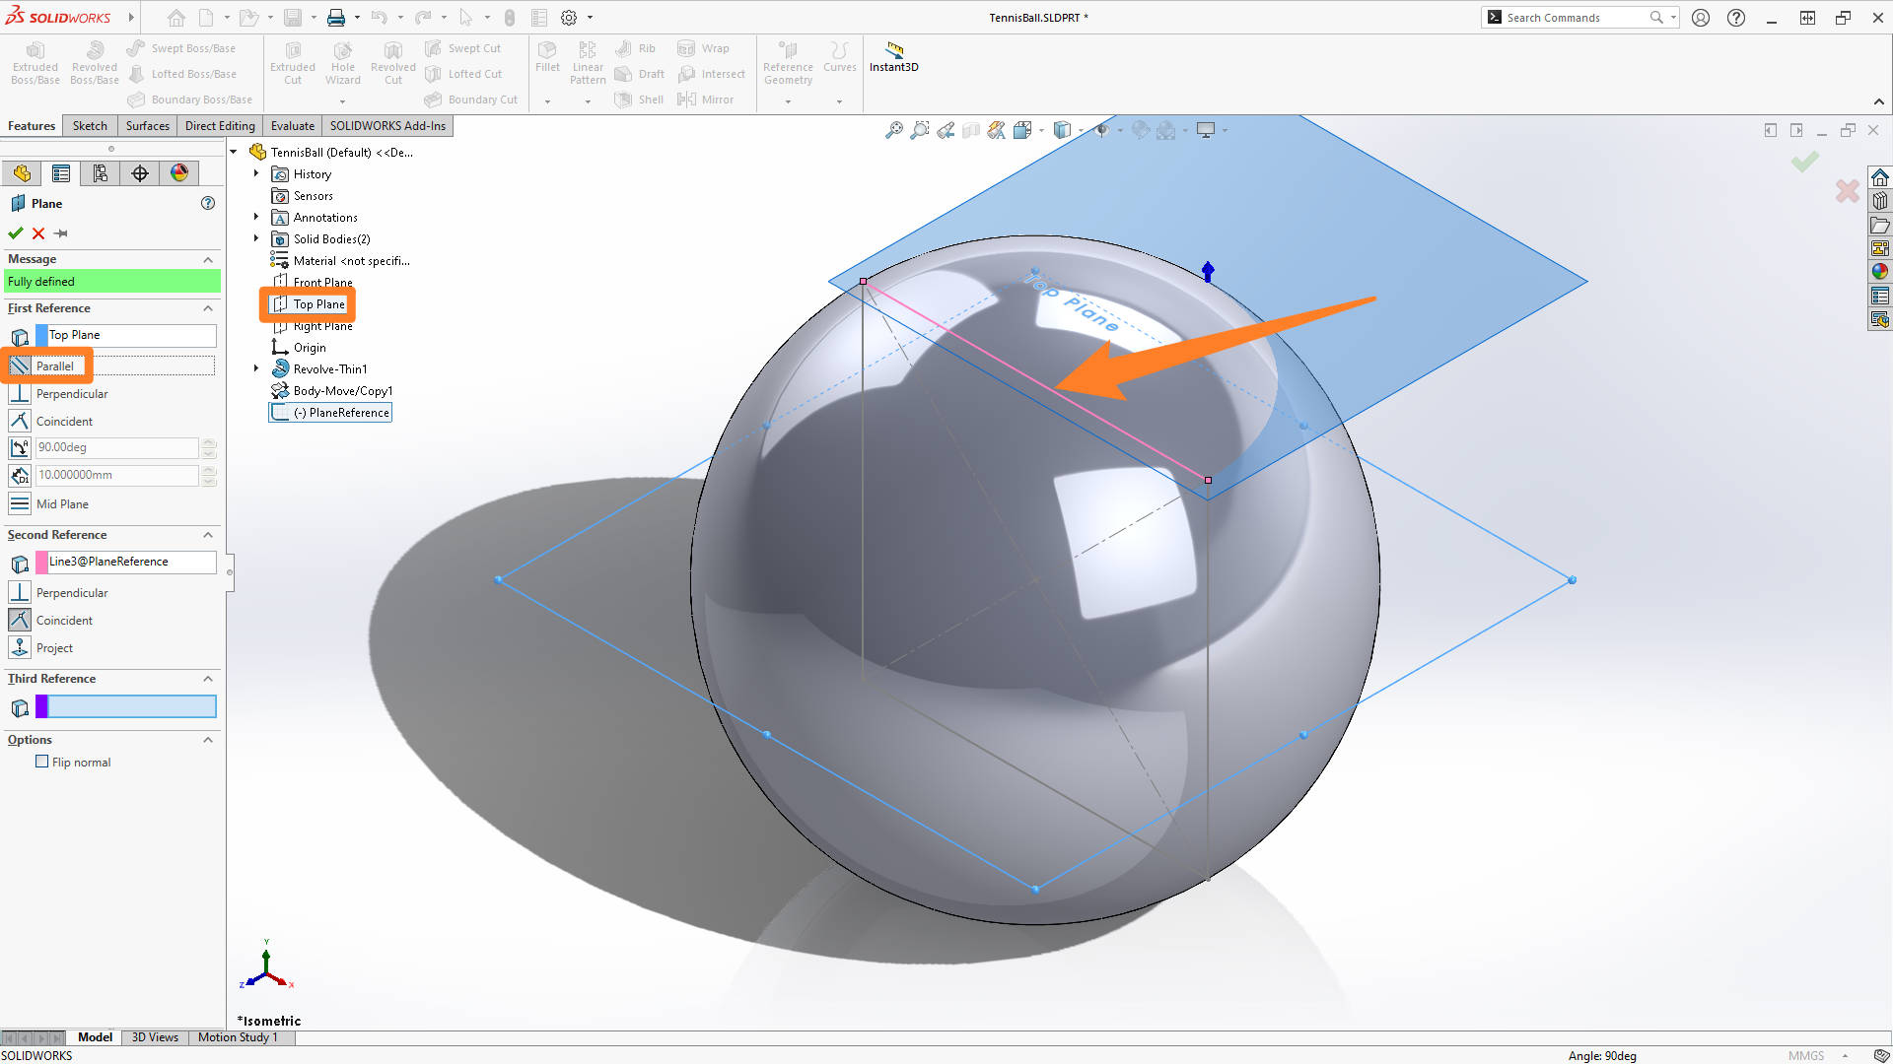Select the Linear Pattern tool
The width and height of the screenshot is (1893, 1064).
(x=587, y=62)
